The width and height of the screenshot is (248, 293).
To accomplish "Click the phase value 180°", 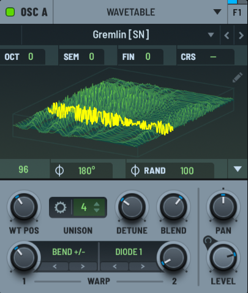I will (x=87, y=171).
